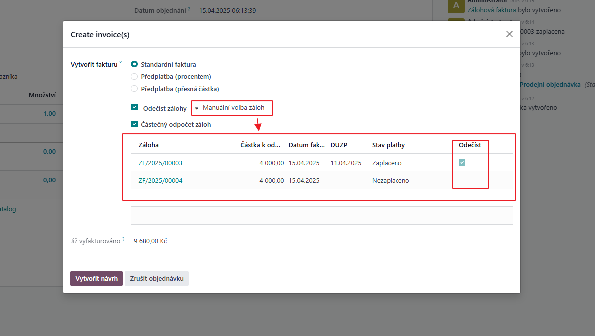Sort table by Stav platby column
Screen dimensions: 595x336
click(388, 145)
